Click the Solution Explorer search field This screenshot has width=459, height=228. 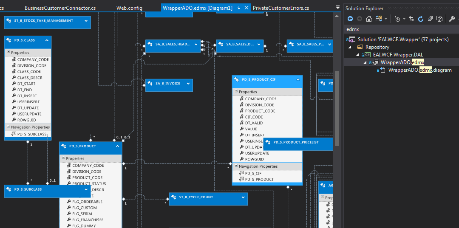[x=399, y=30]
